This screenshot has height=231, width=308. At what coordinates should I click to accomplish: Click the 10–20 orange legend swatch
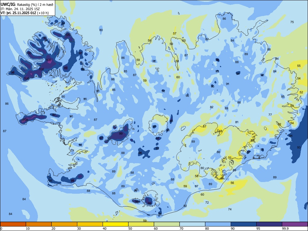(x=39, y=224)
